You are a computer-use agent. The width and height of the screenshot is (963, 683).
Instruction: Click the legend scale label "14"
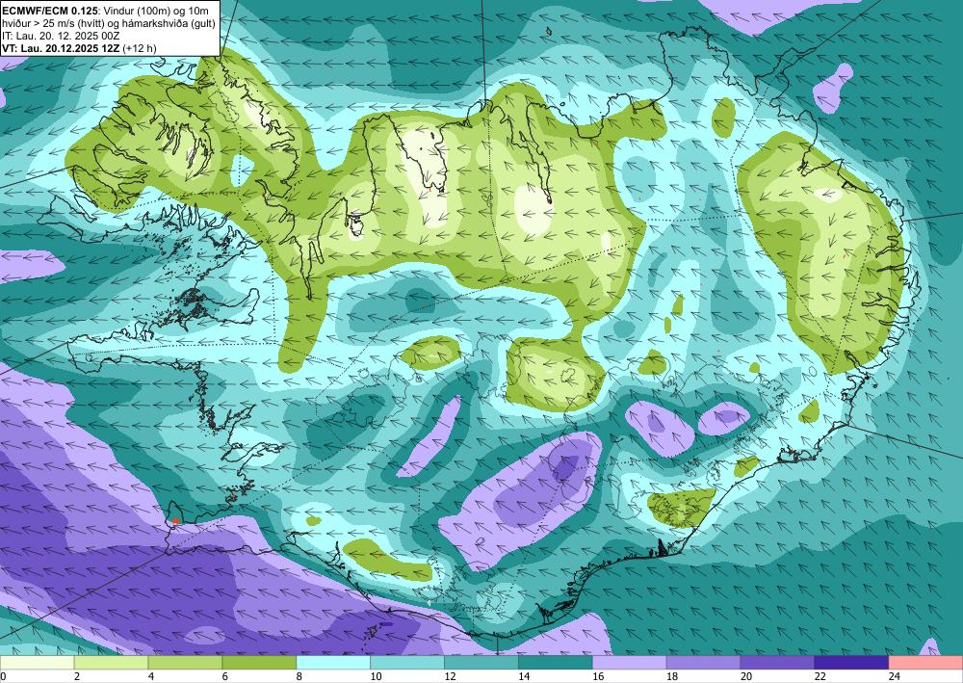point(524,676)
